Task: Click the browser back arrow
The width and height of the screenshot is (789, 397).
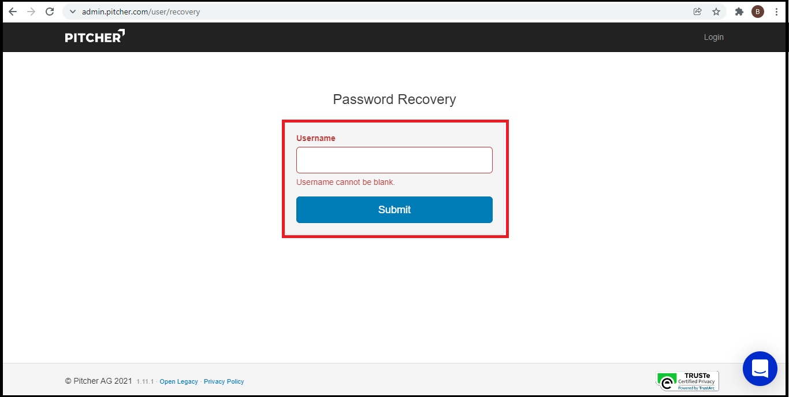Action: coord(13,12)
